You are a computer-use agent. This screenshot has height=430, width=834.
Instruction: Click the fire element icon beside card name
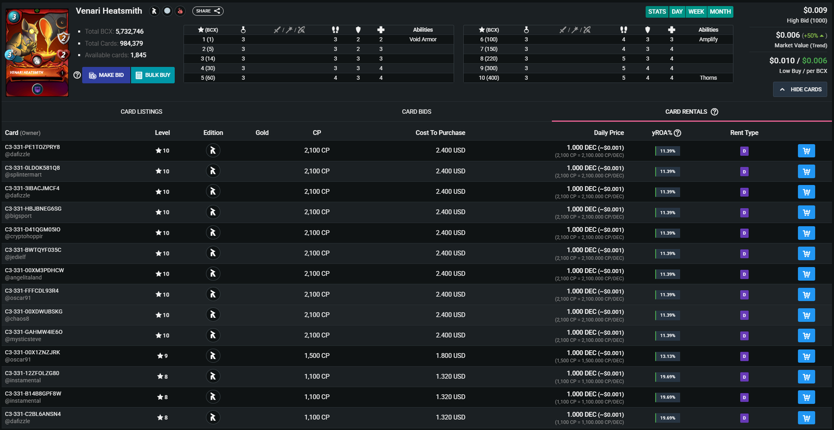180,11
